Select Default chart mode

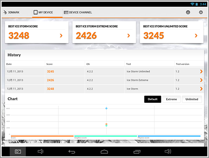coord(153,99)
